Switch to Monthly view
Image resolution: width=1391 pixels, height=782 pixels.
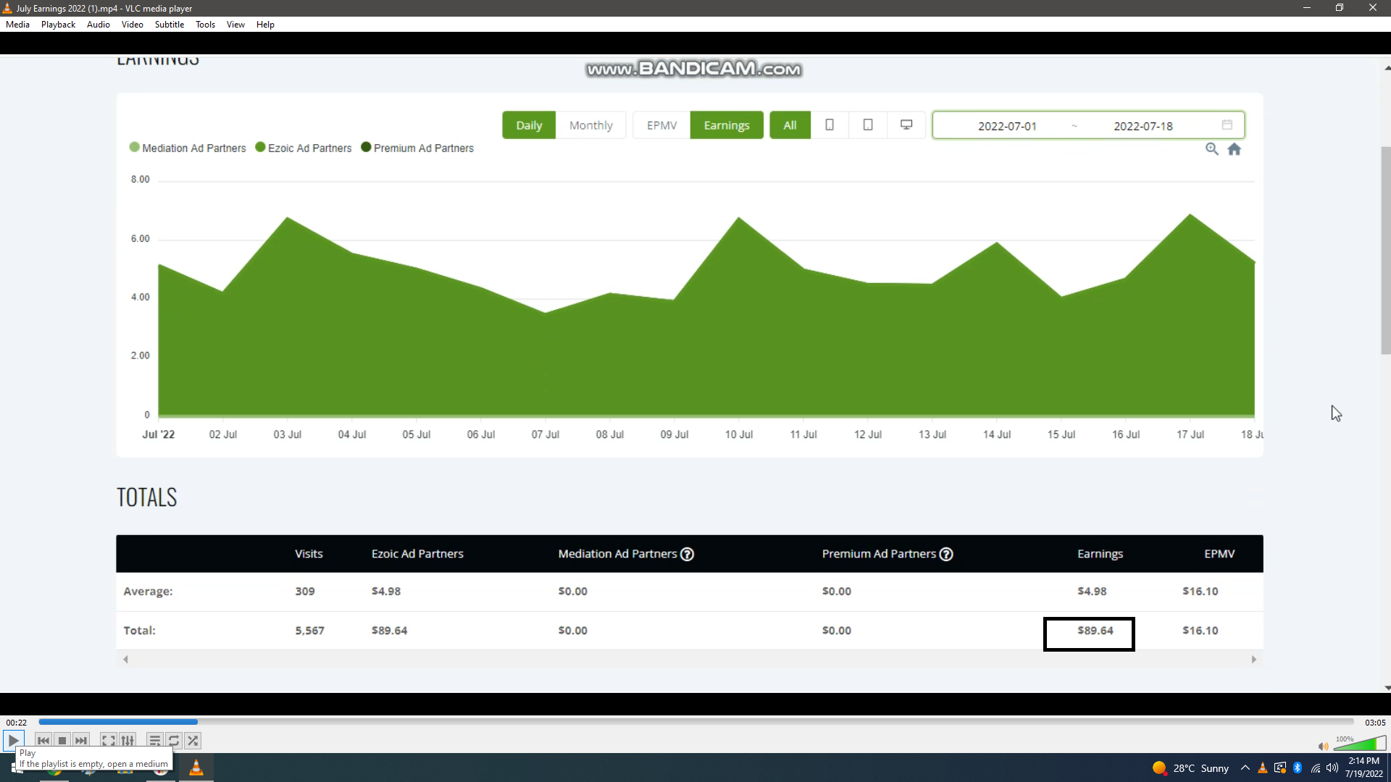point(590,125)
